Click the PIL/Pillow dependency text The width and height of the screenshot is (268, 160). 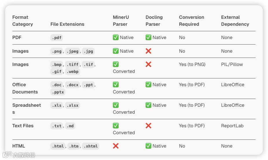click(x=232, y=65)
